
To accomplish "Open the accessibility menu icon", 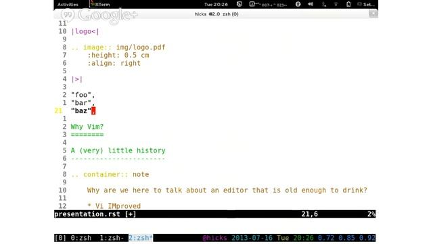I will (x=298, y=4).
